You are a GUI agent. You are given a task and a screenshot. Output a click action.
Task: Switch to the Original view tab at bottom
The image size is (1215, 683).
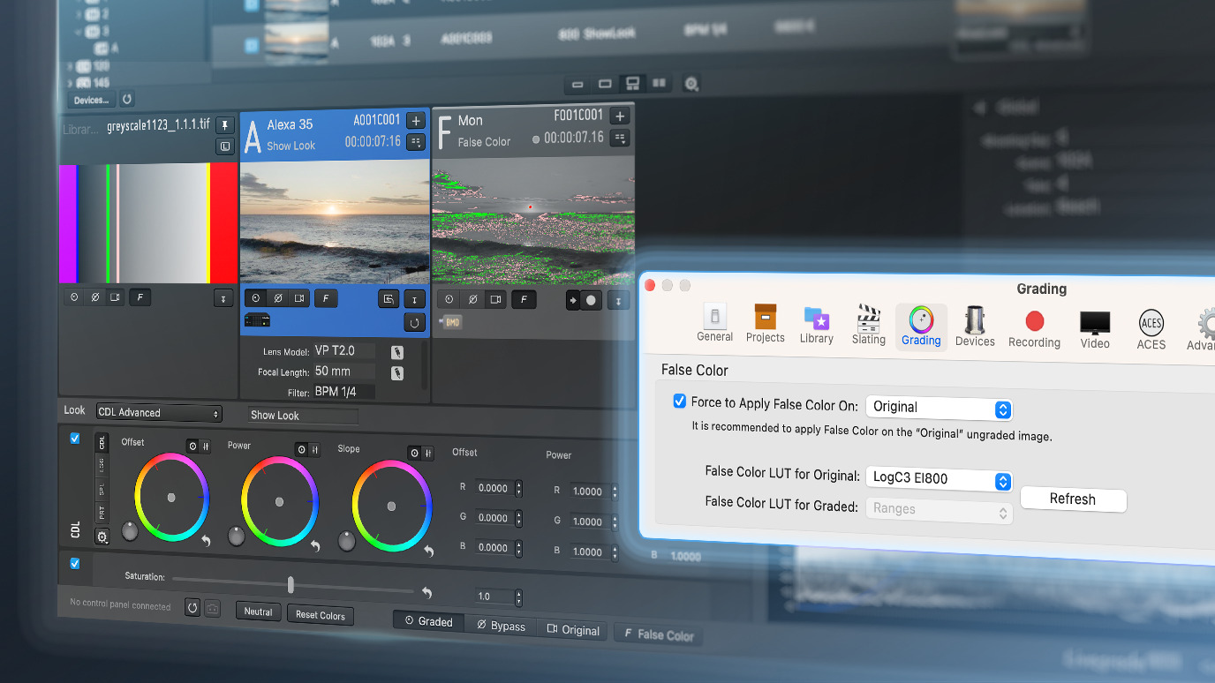coord(573,630)
